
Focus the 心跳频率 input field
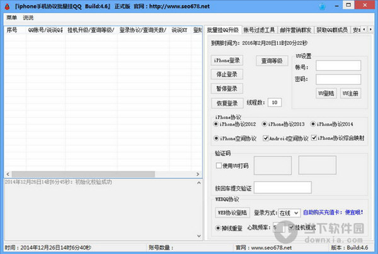(x=278, y=228)
